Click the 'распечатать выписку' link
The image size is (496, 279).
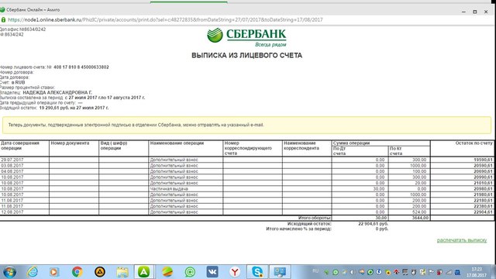pos(462,240)
